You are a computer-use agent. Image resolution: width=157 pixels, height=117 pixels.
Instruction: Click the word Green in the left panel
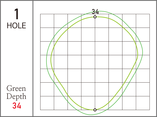pyautogui.click(x=16, y=88)
